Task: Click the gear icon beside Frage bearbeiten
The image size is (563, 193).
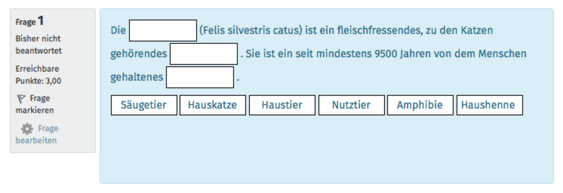Action: point(27,128)
